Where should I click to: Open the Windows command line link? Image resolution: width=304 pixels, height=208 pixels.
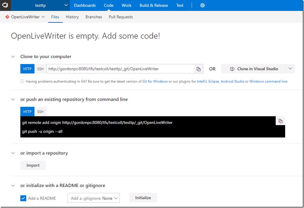coord(268,81)
